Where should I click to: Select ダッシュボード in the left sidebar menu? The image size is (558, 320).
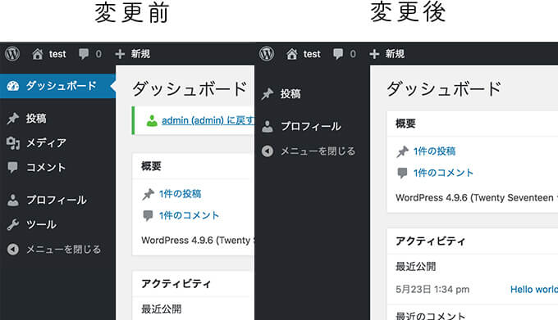click(57, 86)
